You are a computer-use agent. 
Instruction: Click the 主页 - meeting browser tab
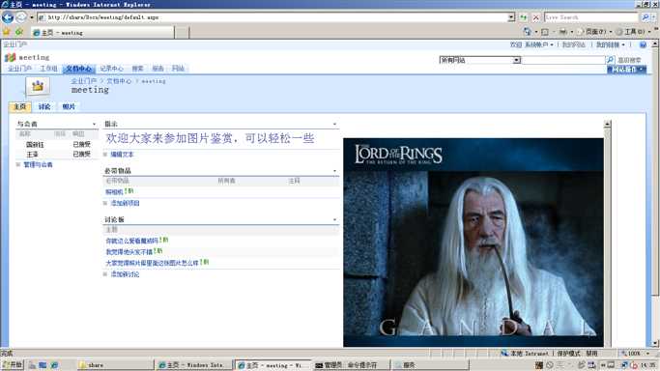tap(102, 33)
